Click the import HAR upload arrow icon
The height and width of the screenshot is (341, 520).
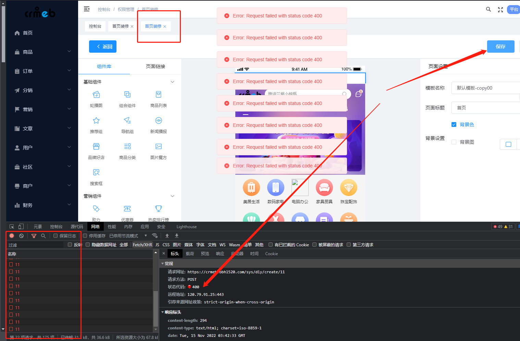tap(167, 236)
